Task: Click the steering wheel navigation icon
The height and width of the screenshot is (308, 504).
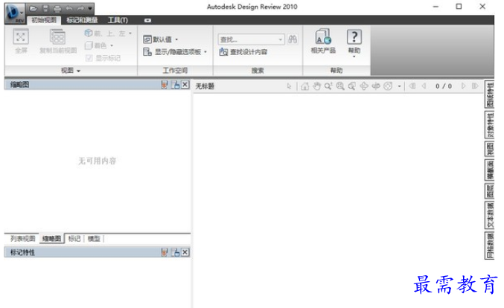Action: pyautogui.click(x=388, y=86)
